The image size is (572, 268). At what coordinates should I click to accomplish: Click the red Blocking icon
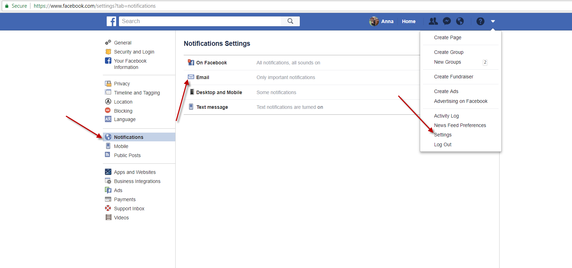tap(108, 110)
